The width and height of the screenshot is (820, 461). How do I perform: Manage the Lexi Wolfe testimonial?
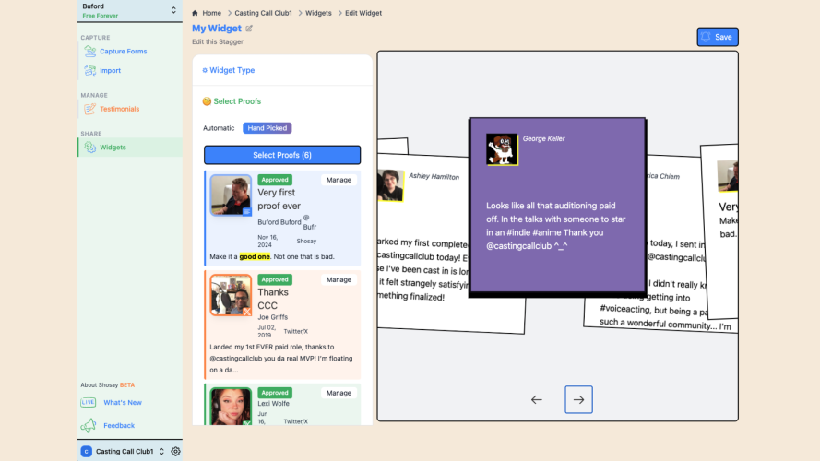pos(339,393)
